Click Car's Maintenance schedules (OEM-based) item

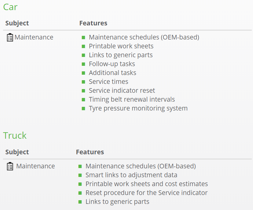point(144,37)
